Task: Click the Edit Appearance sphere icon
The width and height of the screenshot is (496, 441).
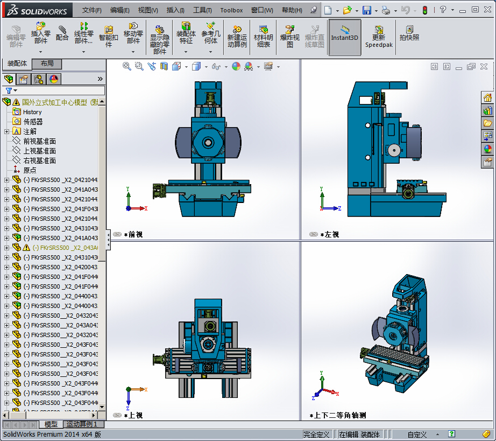Action: (x=236, y=66)
